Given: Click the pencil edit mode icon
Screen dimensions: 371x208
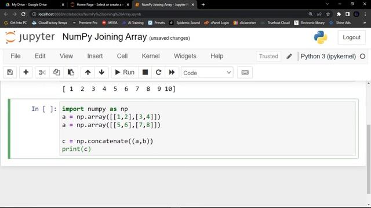Looking at the screenshot, I should [289, 57].
